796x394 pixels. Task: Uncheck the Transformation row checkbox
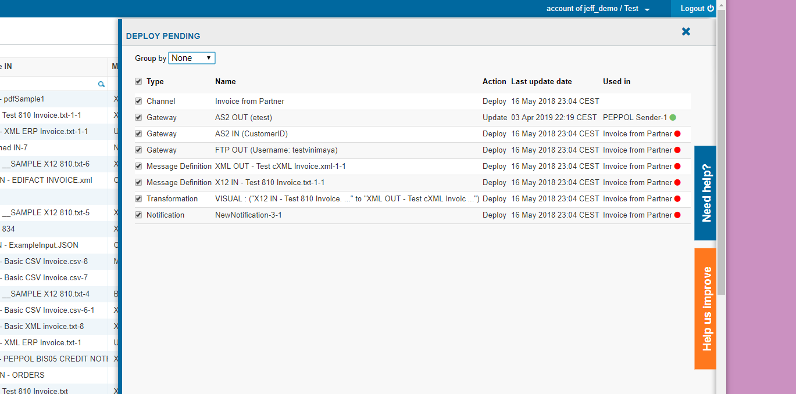click(x=138, y=198)
